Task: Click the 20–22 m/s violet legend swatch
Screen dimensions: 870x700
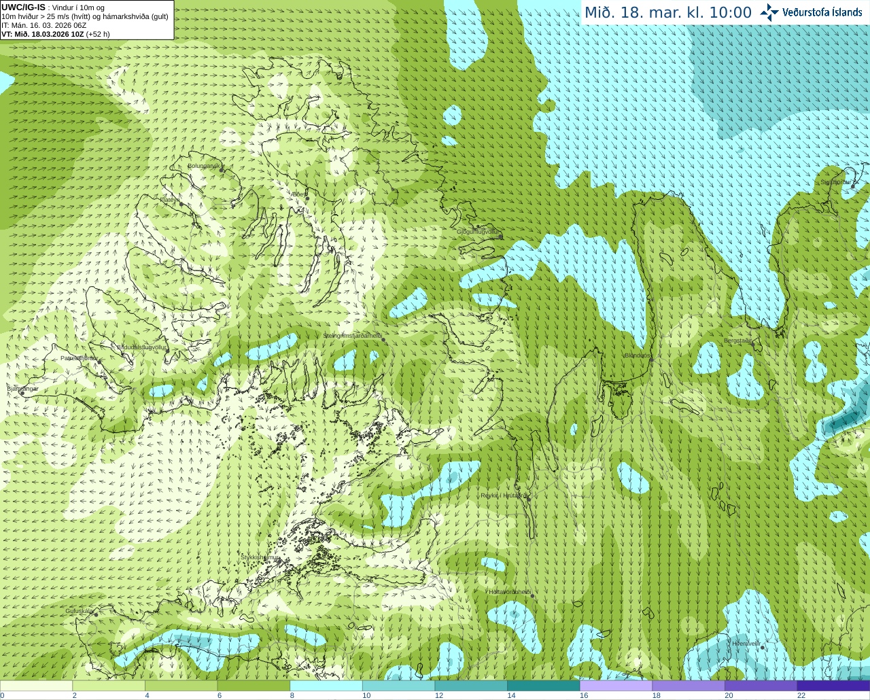Action: pyautogui.click(x=761, y=686)
